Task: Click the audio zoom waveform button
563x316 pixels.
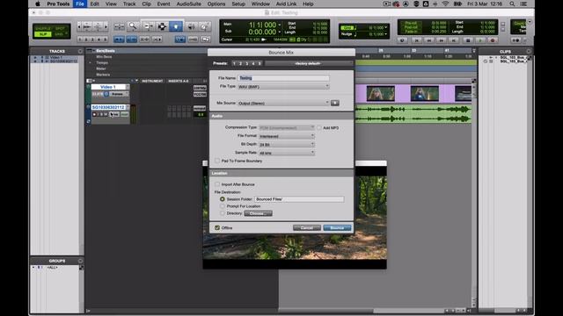Action: click(87, 26)
